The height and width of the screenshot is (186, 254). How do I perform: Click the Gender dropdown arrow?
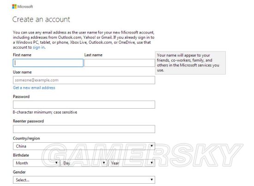[x=151, y=180]
